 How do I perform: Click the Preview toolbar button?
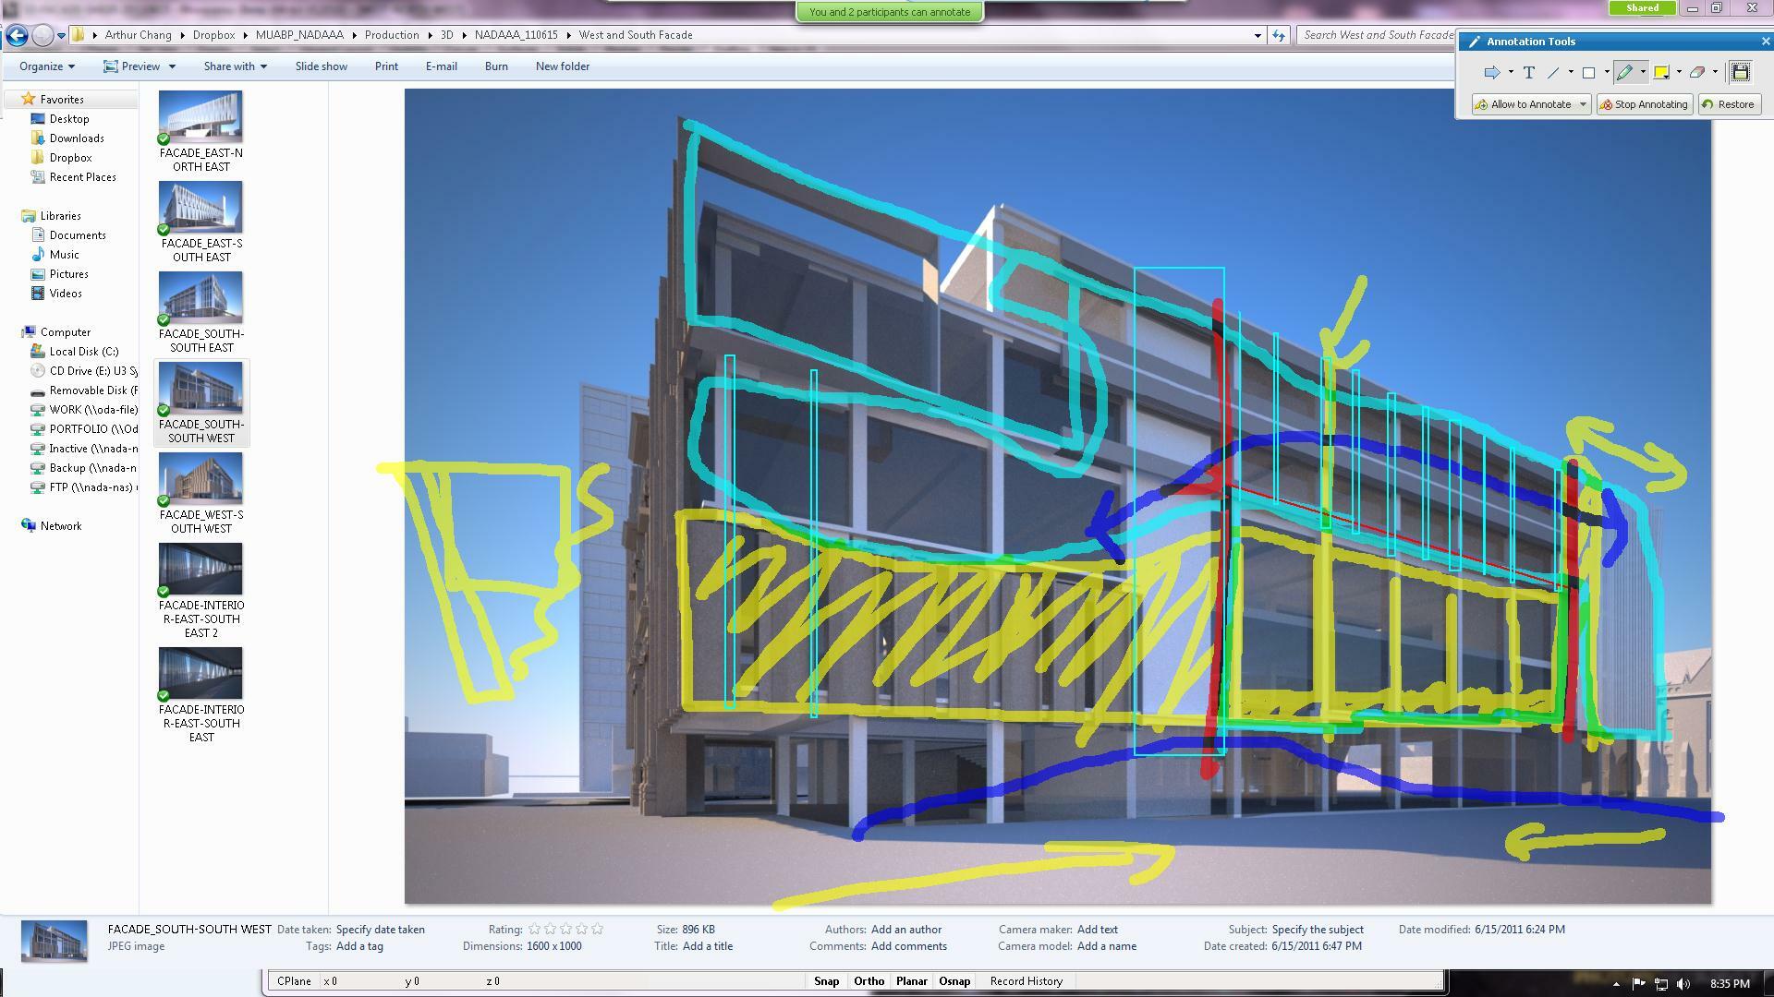pos(132,66)
